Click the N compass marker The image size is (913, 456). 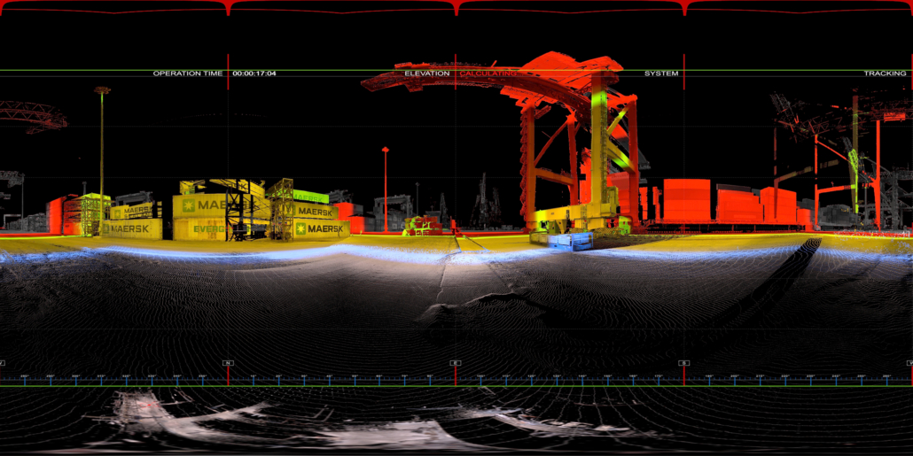228,363
